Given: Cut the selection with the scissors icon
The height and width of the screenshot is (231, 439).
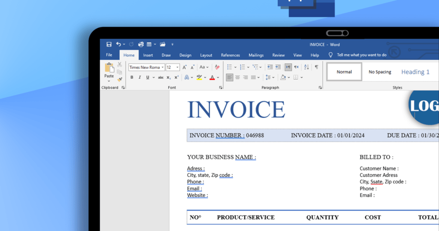Looking at the screenshot, I should pyautogui.click(x=120, y=65).
